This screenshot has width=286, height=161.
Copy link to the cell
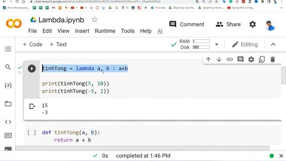point(230,59)
